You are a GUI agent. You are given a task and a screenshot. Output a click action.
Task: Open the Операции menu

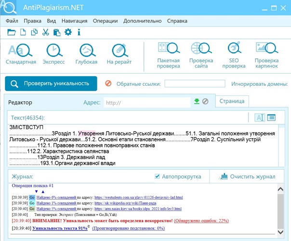click(105, 21)
